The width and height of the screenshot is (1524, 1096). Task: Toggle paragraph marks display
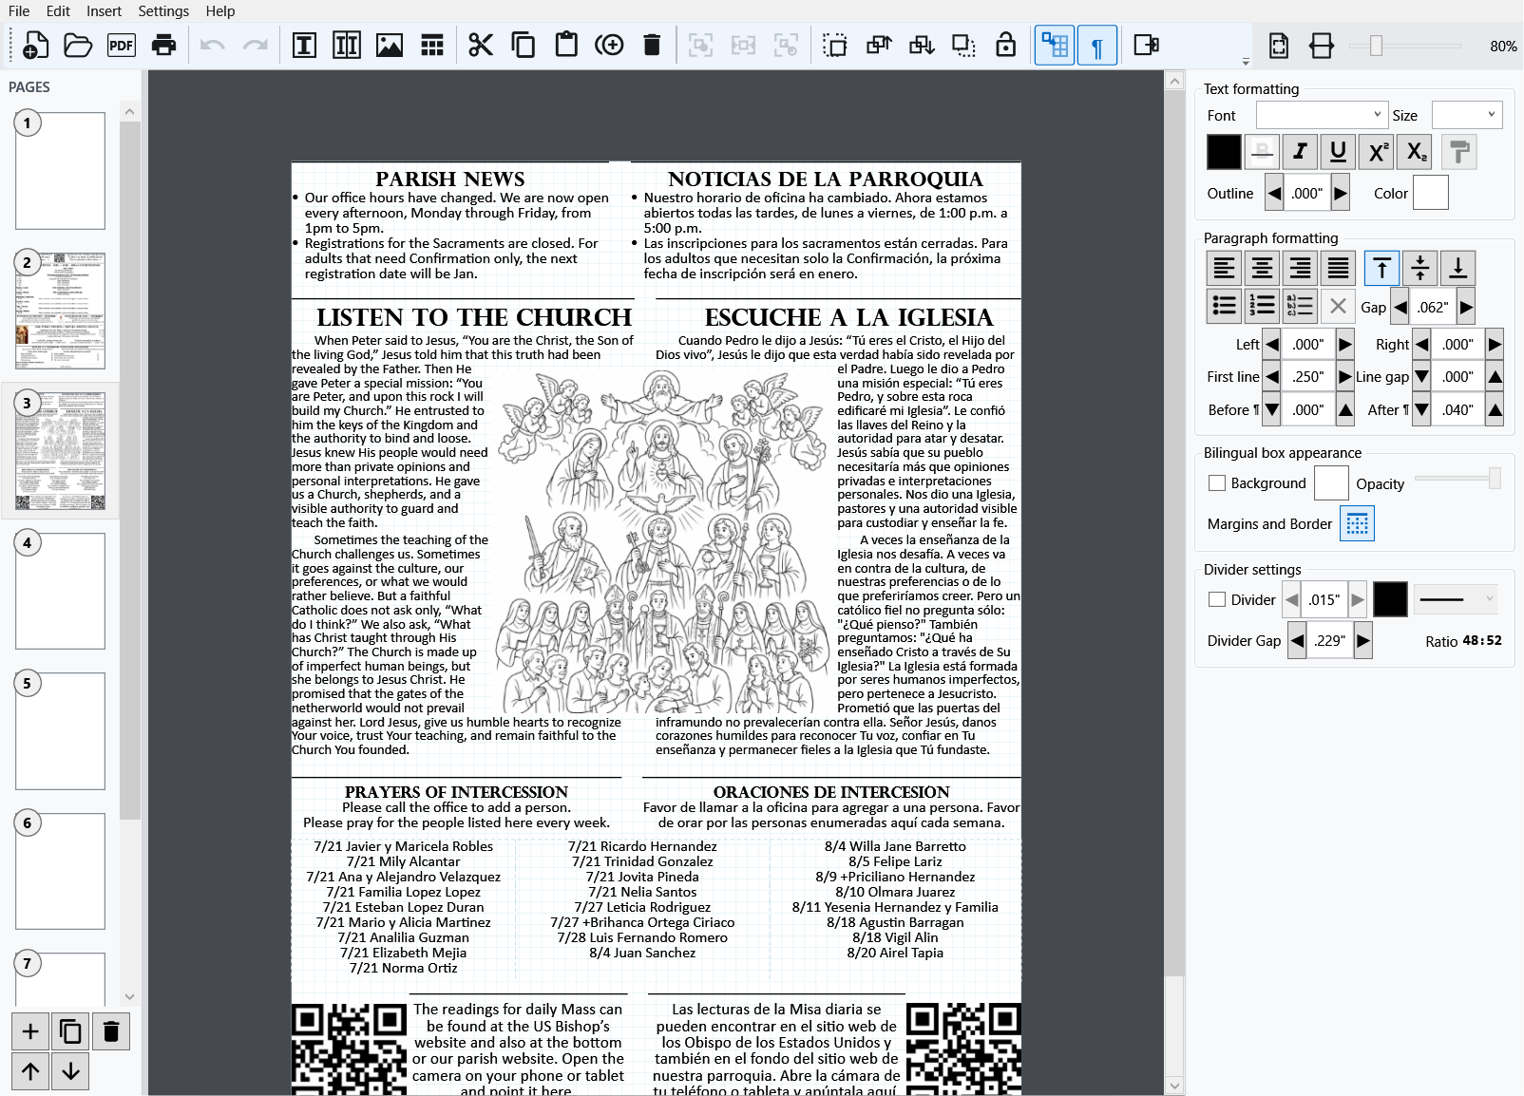coord(1097,45)
